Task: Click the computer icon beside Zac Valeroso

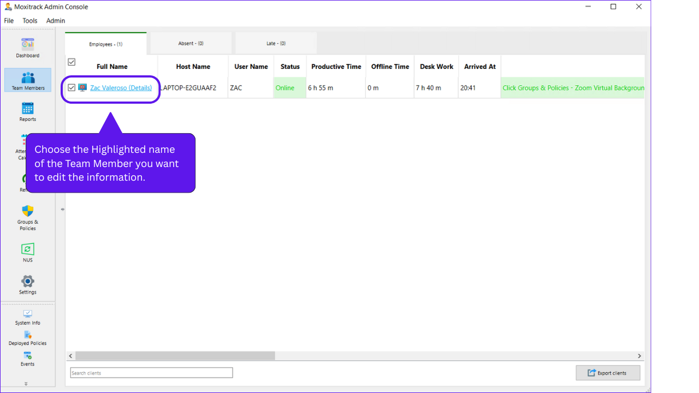Action: [x=82, y=87]
